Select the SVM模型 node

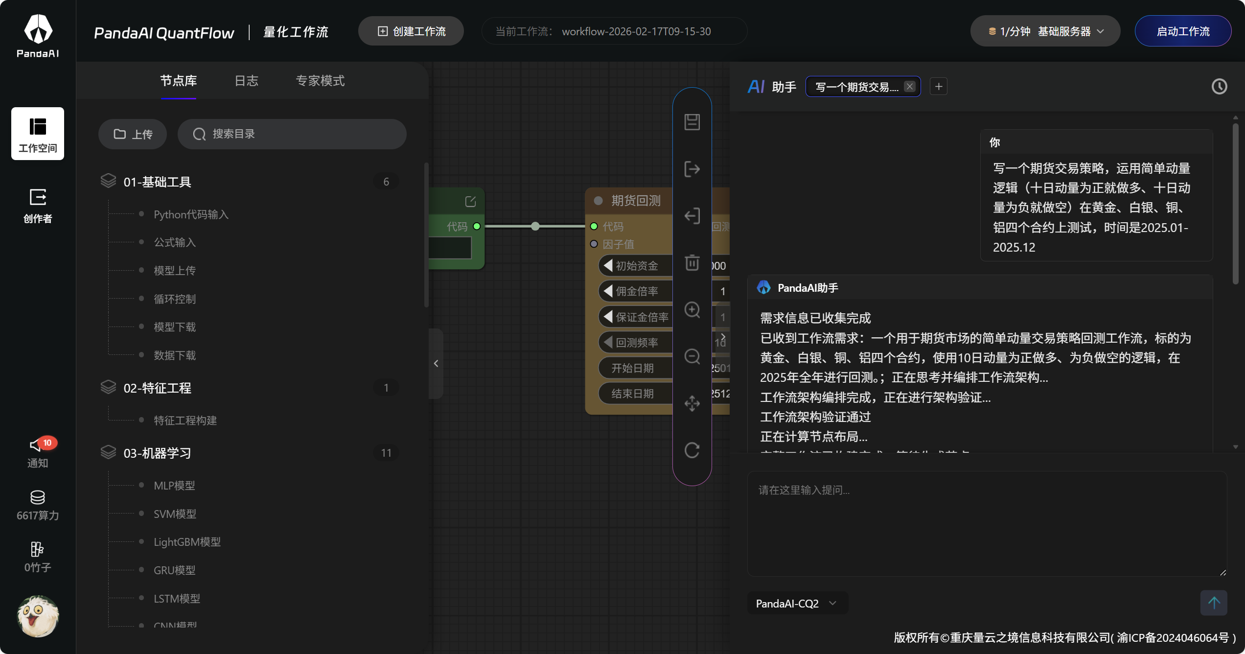point(175,514)
